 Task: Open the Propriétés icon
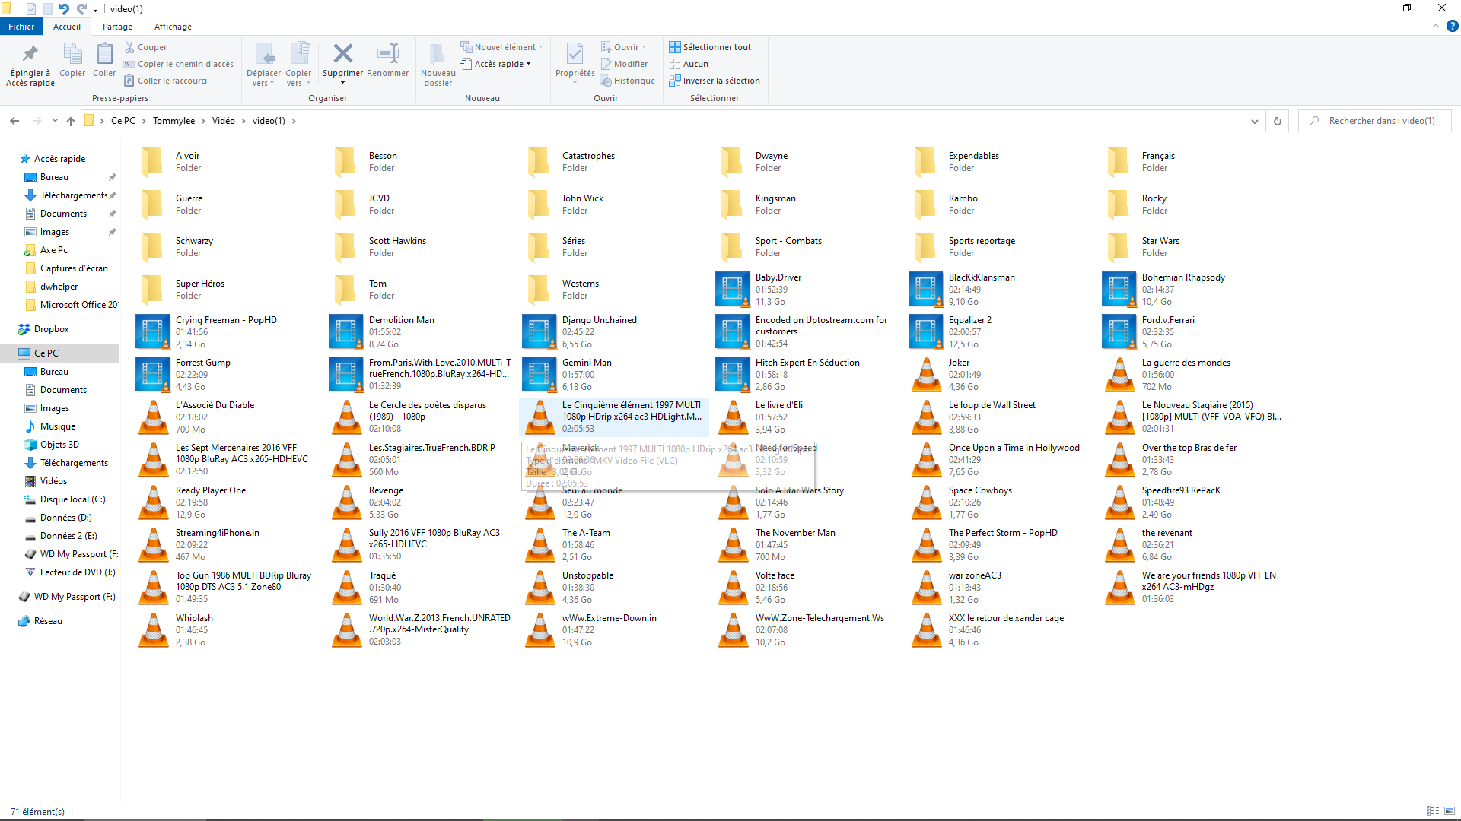[x=575, y=54]
